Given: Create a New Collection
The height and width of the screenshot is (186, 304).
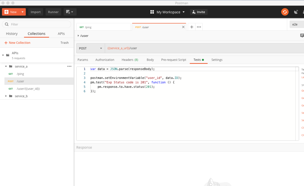Looking at the screenshot, I should coord(17,43).
